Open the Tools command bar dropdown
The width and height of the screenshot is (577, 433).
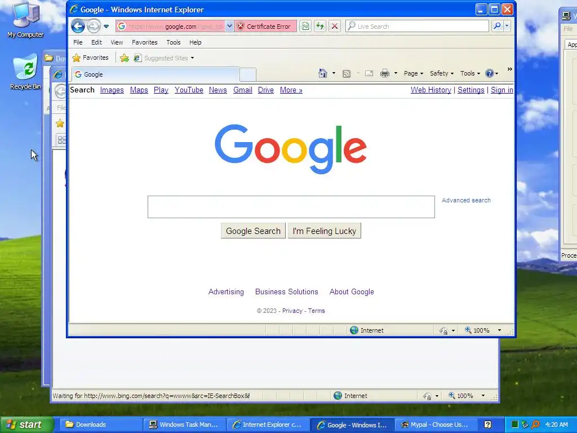[x=470, y=73]
